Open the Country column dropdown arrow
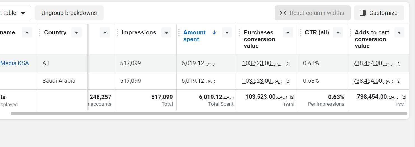Image resolution: width=415 pixels, height=147 pixels. point(76,32)
